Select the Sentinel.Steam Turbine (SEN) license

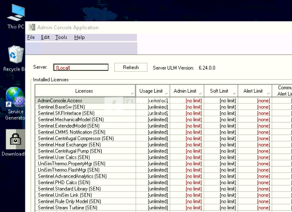85,207
